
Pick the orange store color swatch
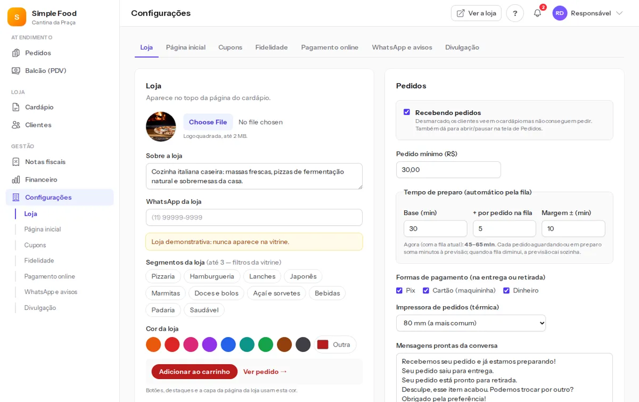[153, 344]
